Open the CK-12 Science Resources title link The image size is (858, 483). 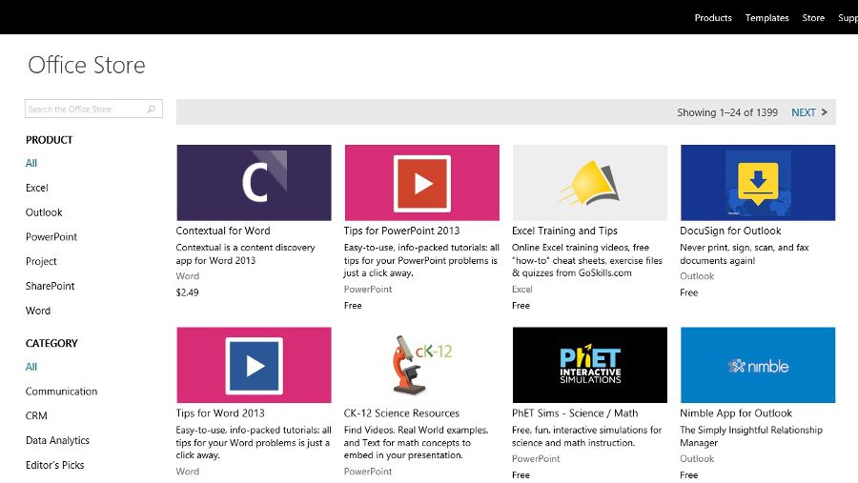coord(401,413)
